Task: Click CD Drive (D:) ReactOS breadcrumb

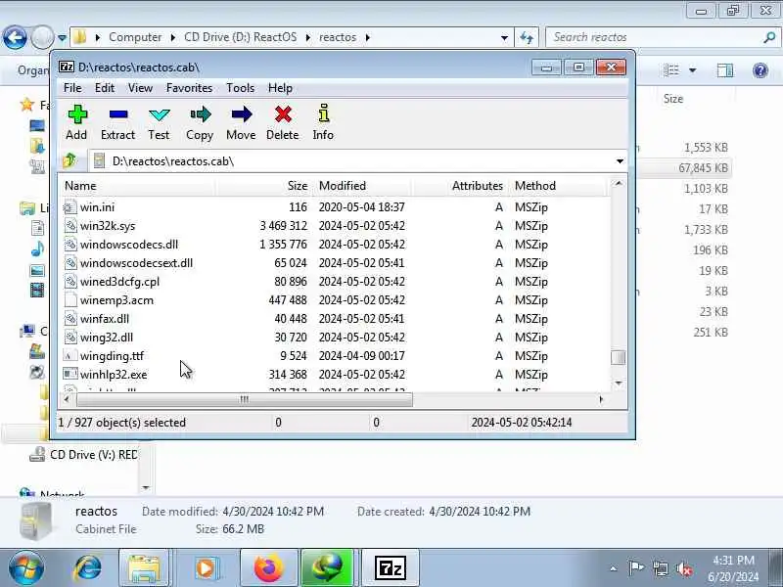Action: (x=240, y=37)
